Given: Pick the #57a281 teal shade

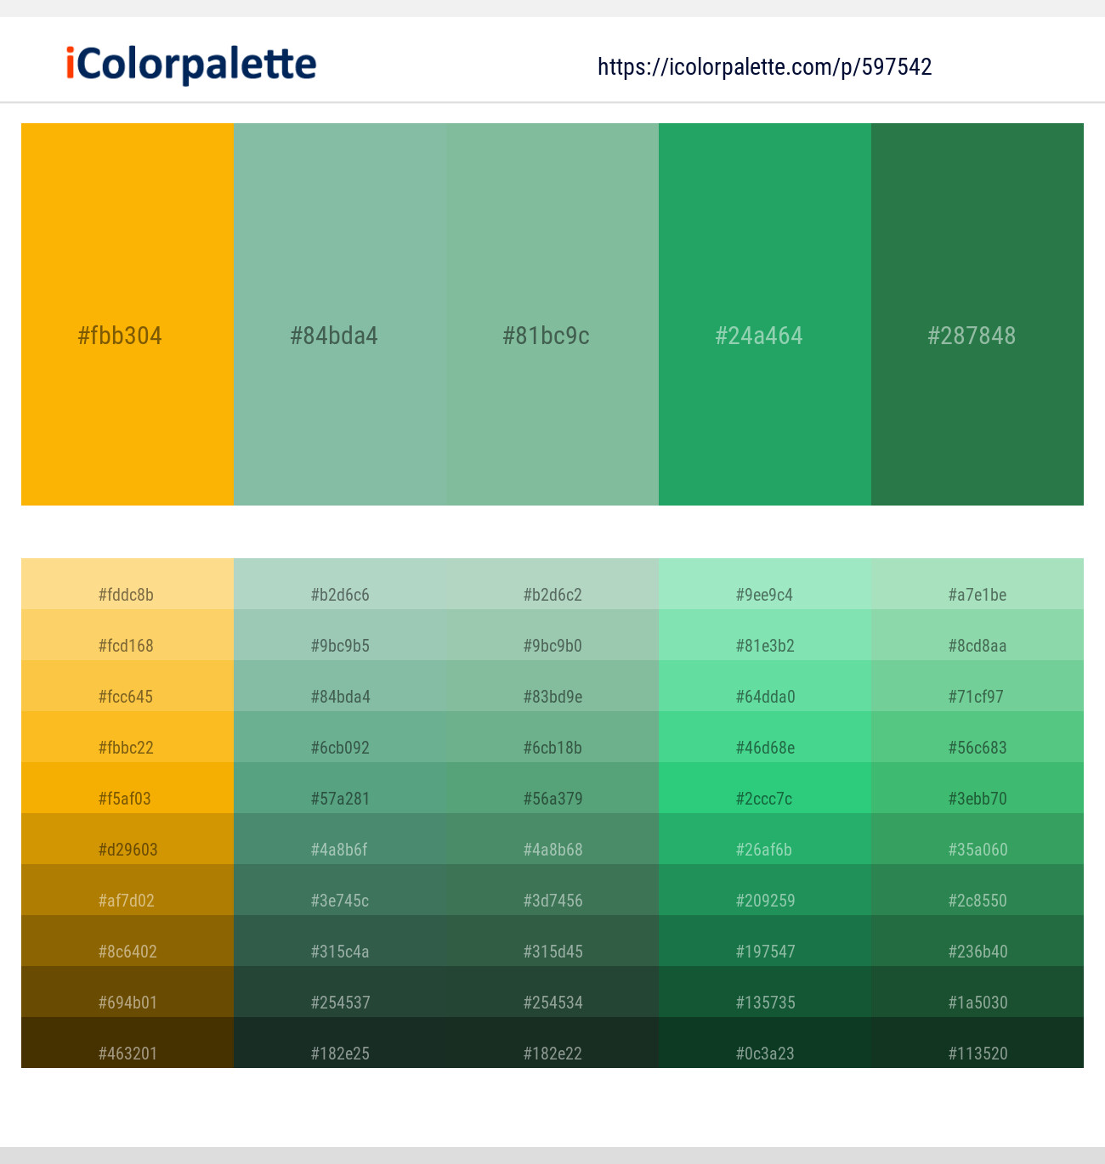Looking at the screenshot, I should click(340, 788).
